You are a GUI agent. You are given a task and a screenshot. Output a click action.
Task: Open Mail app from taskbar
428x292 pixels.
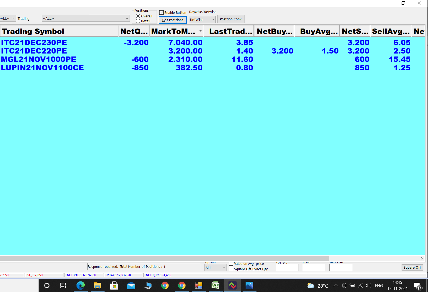click(131, 285)
